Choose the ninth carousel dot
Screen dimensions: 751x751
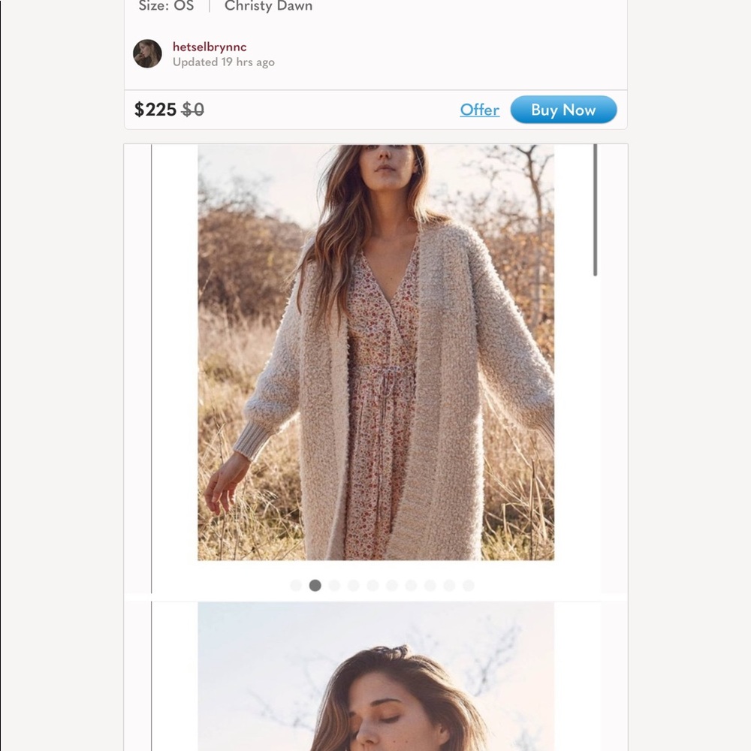(x=449, y=585)
